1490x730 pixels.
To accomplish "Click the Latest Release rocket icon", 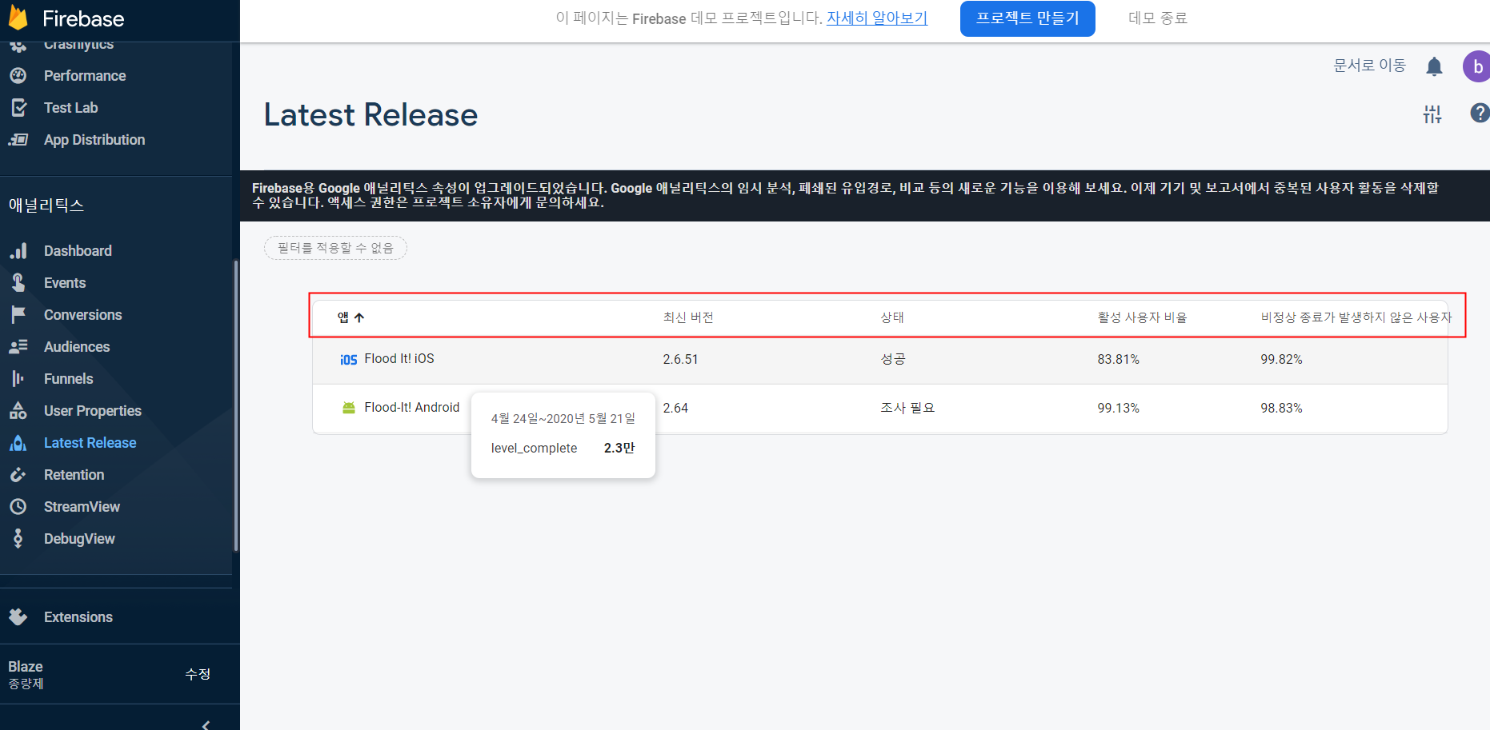I will [18, 443].
